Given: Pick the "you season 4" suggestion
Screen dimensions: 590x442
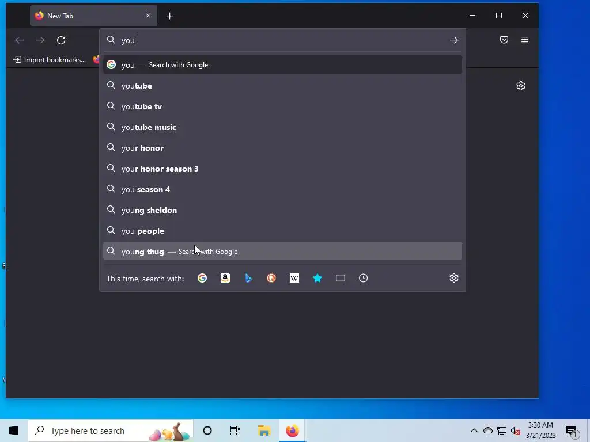Looking at the screenshot, I should (x=282, y=189).
